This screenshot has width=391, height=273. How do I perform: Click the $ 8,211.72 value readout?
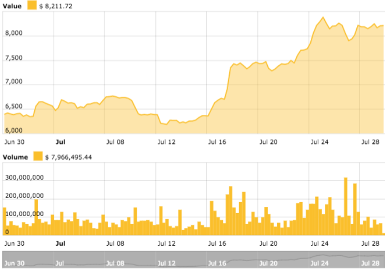pos(56,6)
